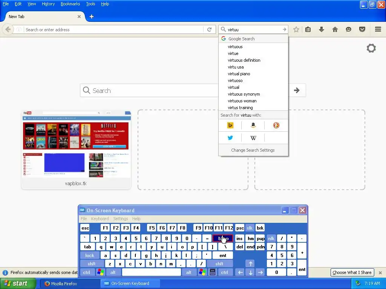Open the Downloads arrow icon
The height and width of the screenshot is (289, 386).
(x=322, y=29)
